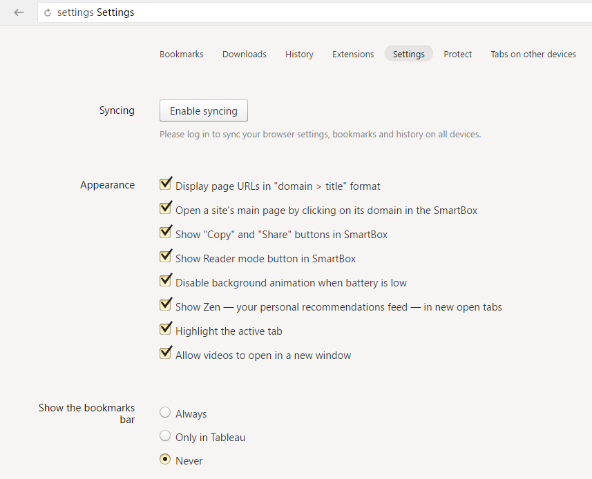Click the address bar field
Image resolution: width=592 pixels, height=479 pixels.
pos(315,12)
